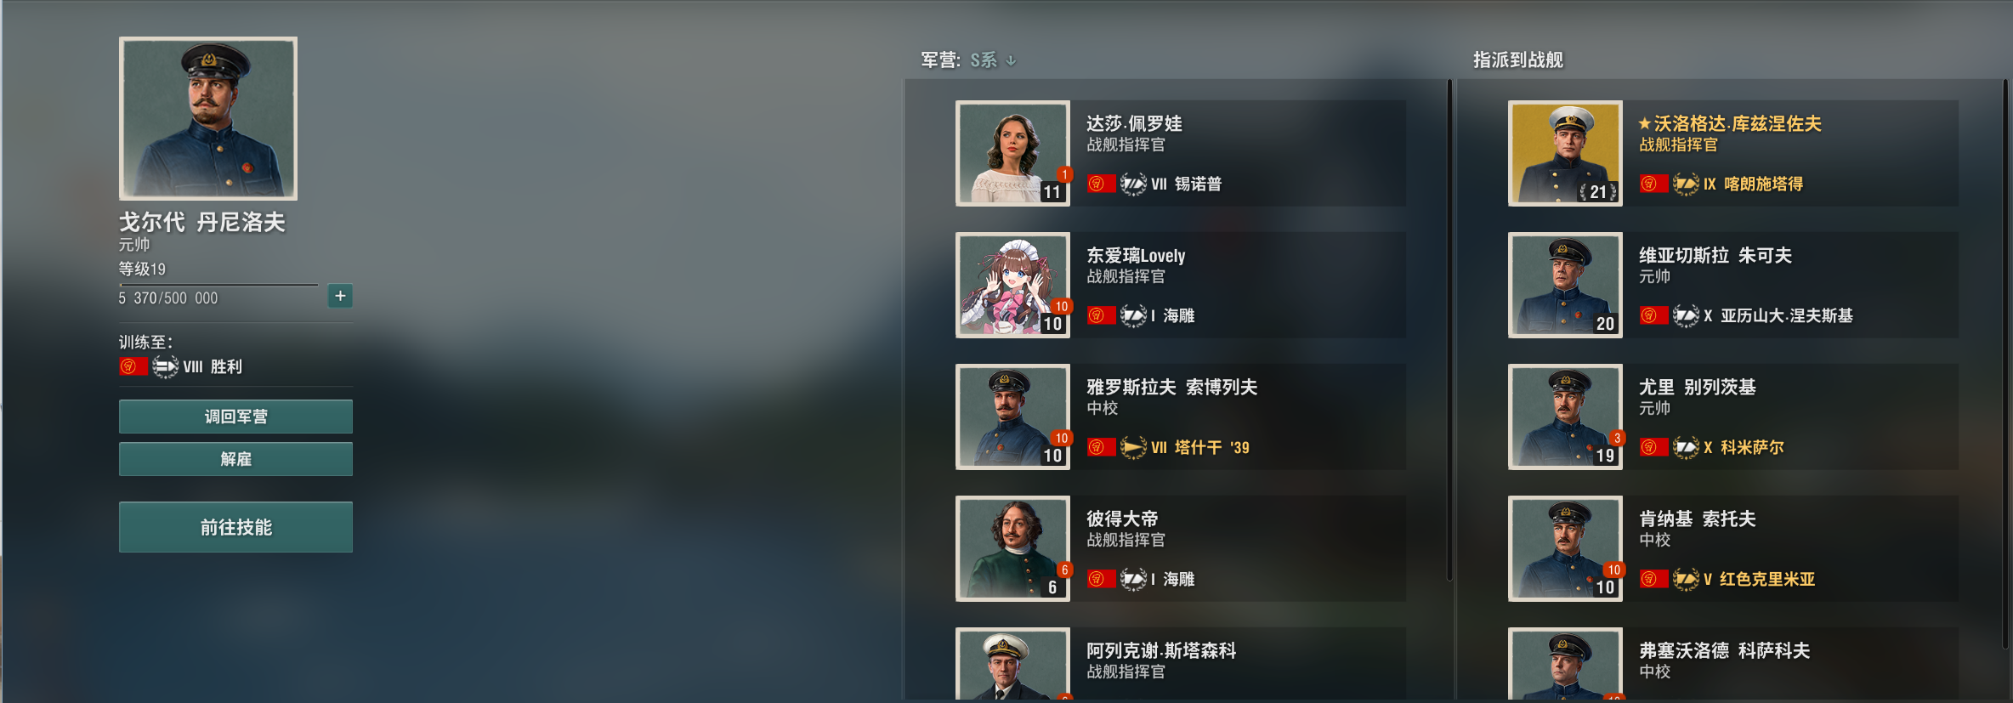Select commander 达莎·佩罗娃 portrait

[x=1012, y=153]
